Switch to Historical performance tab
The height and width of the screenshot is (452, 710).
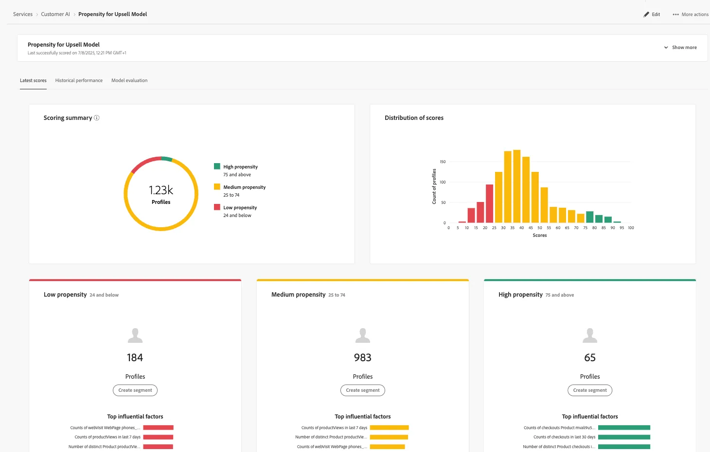point(79,81)
